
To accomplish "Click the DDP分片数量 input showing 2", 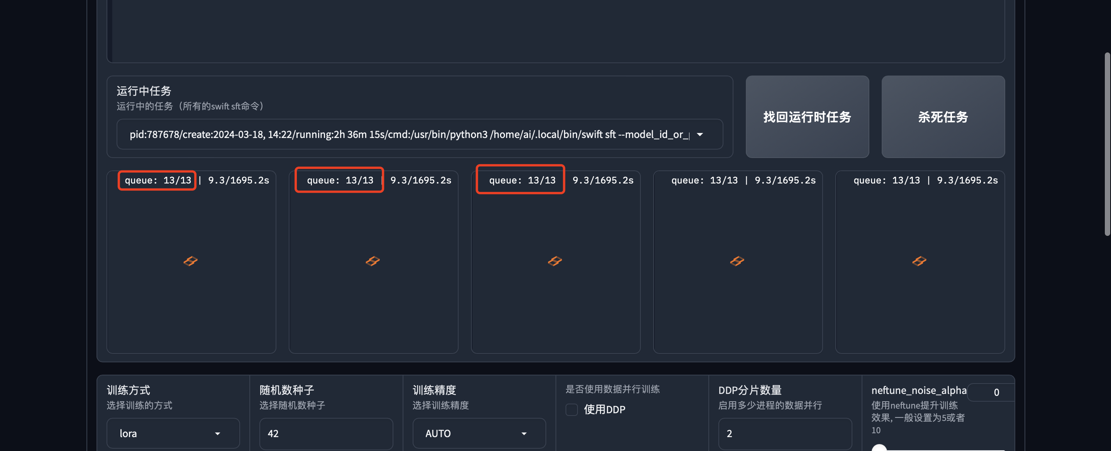I will click(x=784, y=433).
